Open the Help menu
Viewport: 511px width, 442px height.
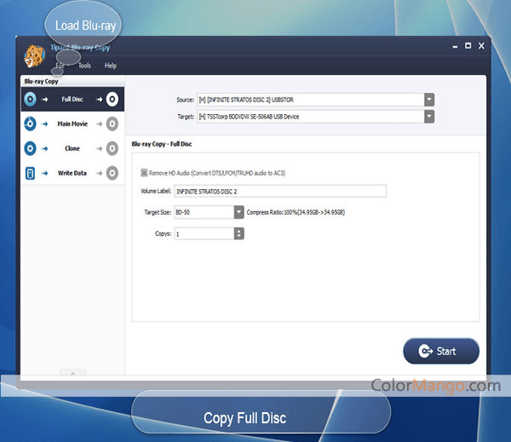coord(111,66)
